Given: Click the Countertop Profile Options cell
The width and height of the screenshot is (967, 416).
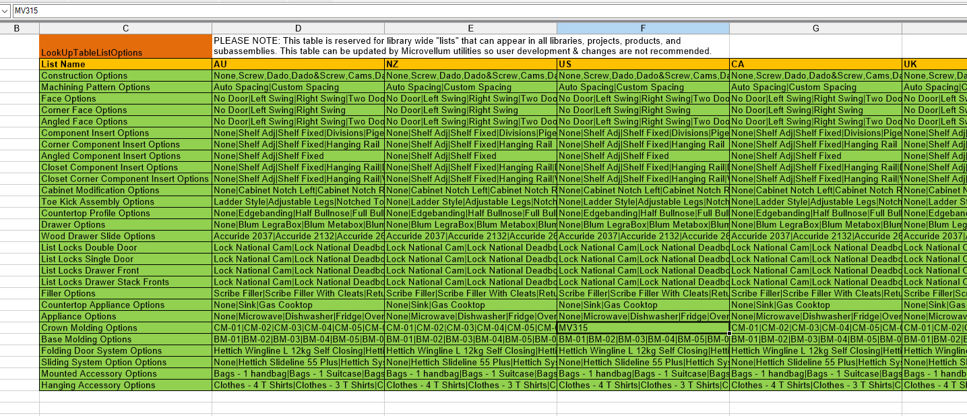Looking at the screenshot, I should (125, 213).
